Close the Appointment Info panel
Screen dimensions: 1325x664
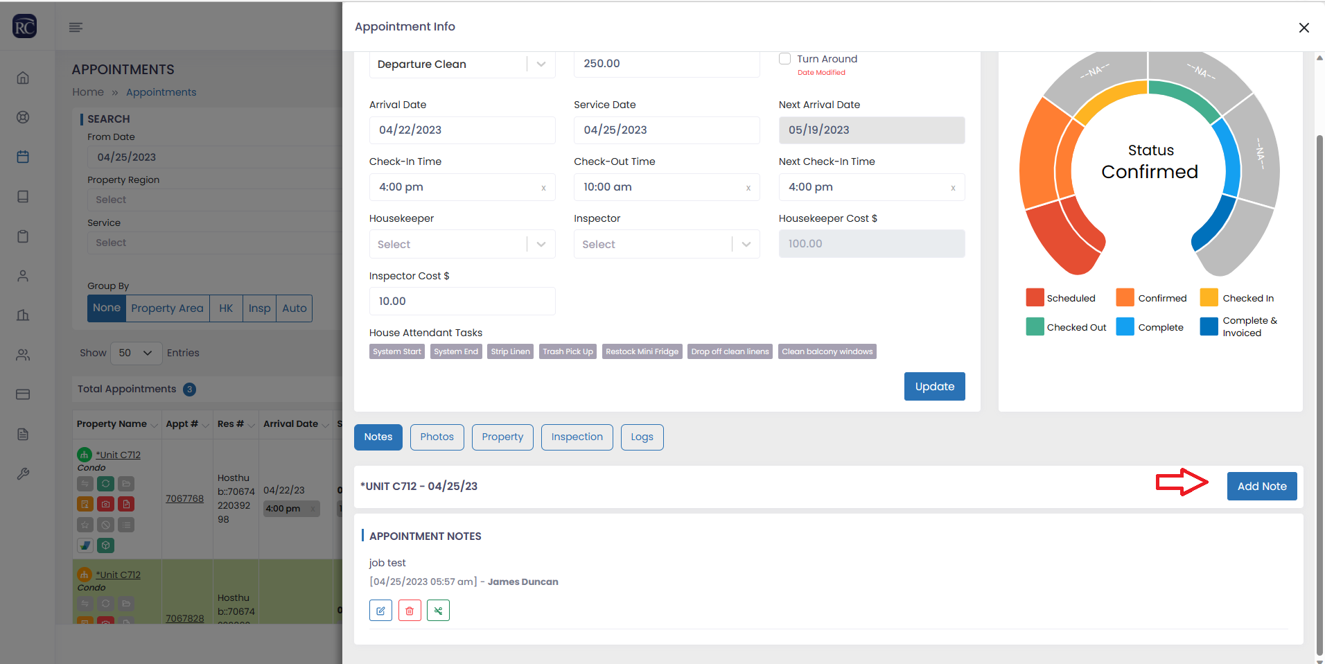[x=1304, y=28]
